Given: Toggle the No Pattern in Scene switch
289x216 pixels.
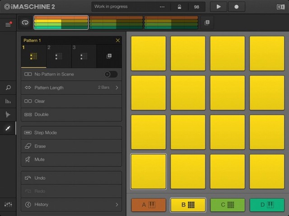Looking at the screenshot, I should tap(111, 74).
